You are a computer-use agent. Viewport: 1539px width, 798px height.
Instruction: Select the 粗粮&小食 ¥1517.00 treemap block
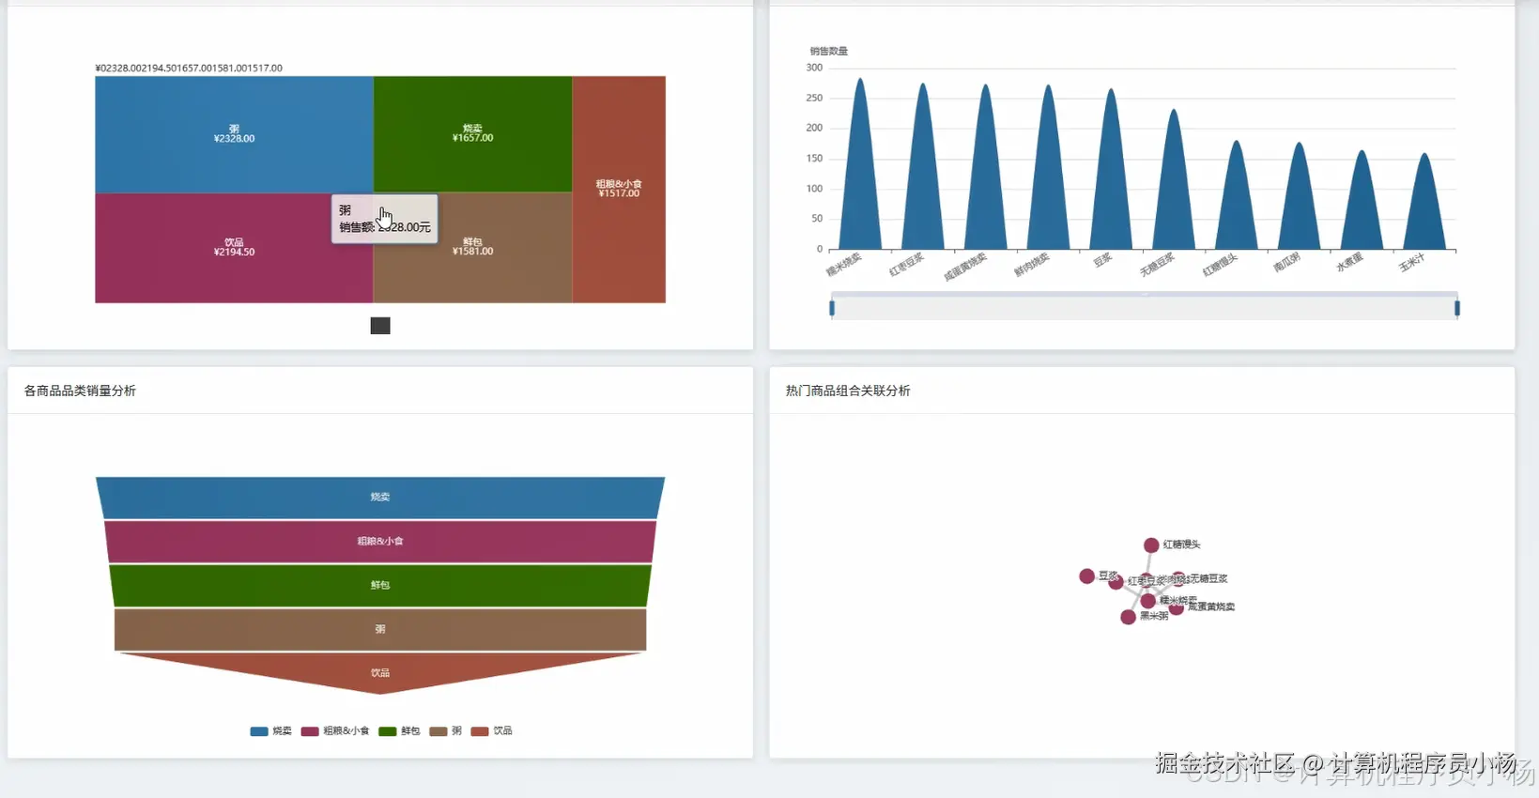619,189
